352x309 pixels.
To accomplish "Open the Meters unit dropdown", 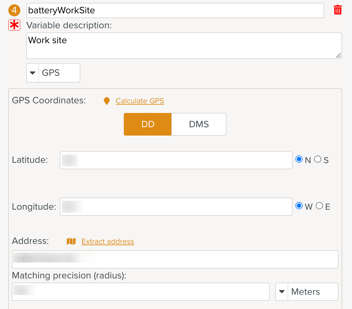I will 306,292.
